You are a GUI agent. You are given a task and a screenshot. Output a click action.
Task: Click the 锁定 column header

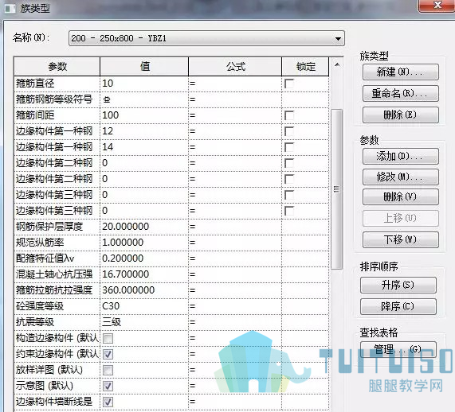coord(305,67)
